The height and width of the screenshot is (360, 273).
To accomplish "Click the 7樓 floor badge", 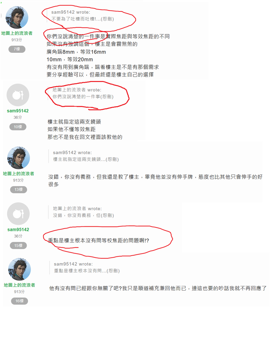I will pos(17,49).
